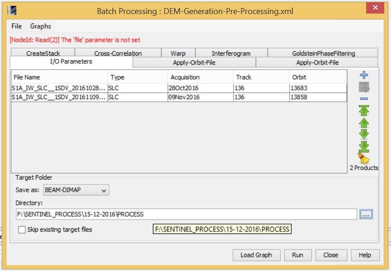Click the Directory path input field
The width and height of the screenshot is (391, 271).
[186, 214]
